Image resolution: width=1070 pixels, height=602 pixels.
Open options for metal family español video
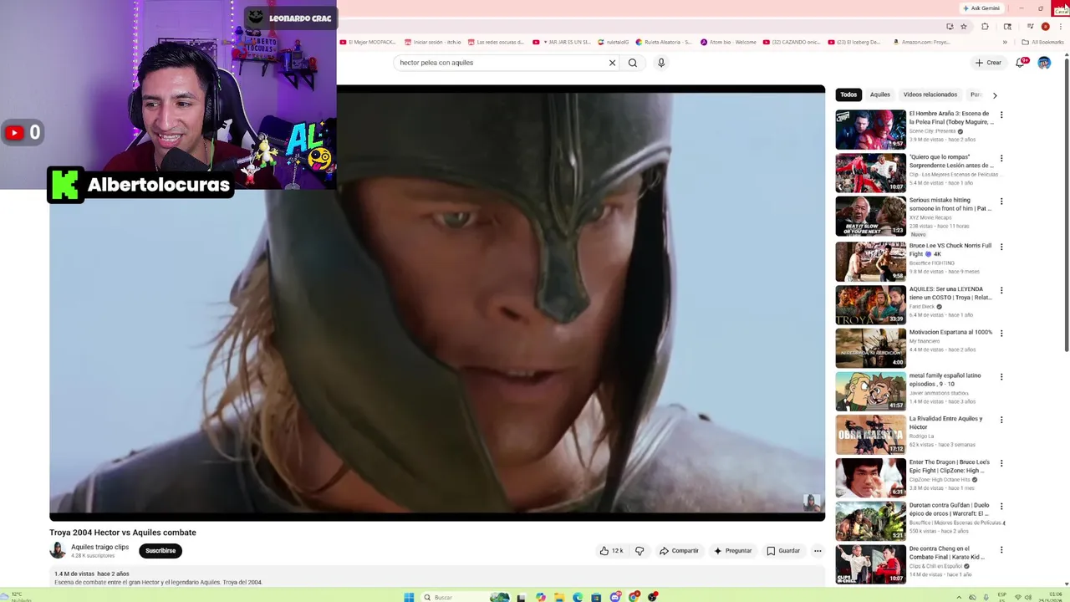1001,376
